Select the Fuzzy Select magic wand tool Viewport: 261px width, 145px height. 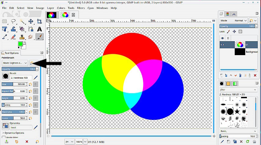coord(22,21)
